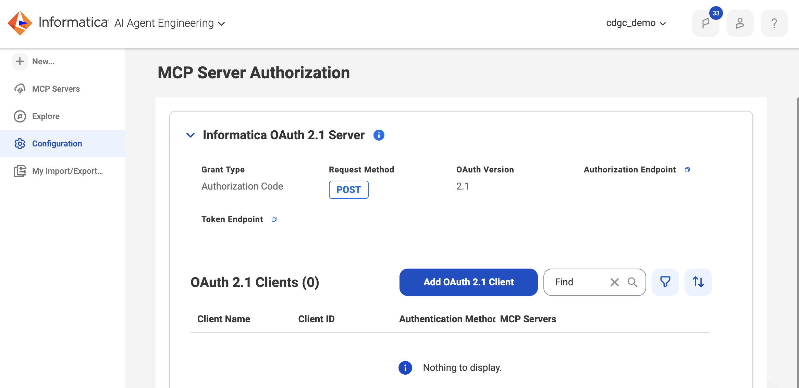
Task: Click the Configuration gear icon
Action: [x=20, y=144]
